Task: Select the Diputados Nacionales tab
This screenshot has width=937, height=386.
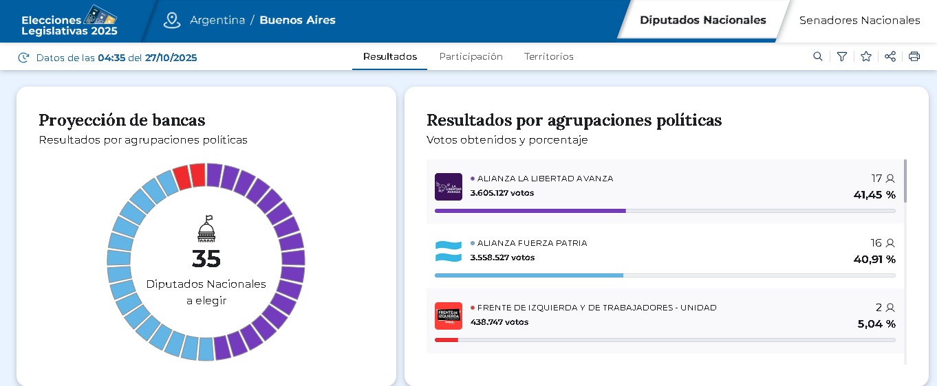Action: 702,21
